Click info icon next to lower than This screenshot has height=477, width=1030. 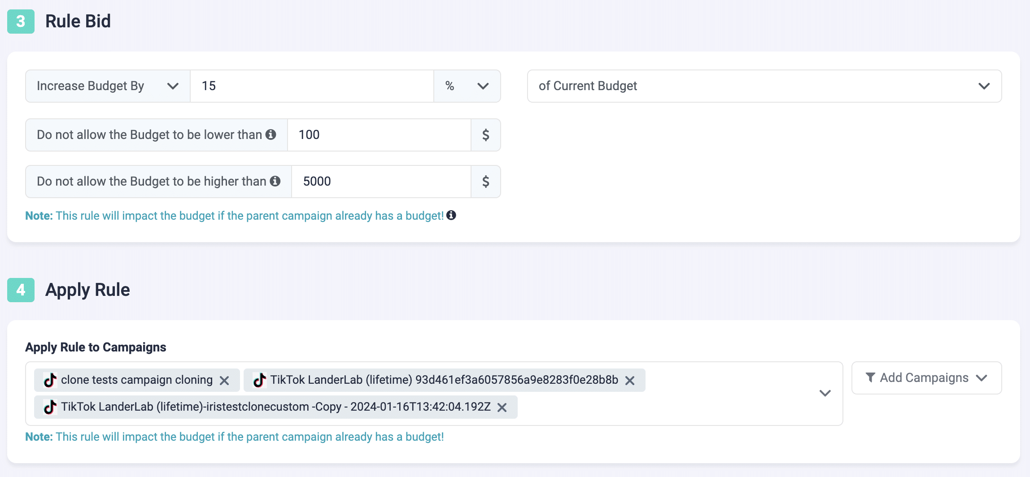271,134
